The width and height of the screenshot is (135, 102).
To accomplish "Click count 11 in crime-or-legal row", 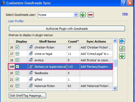I will click(x=70, y=54).
